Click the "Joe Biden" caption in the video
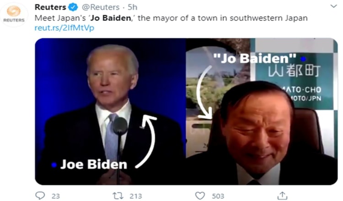 [x=94, y=165]
